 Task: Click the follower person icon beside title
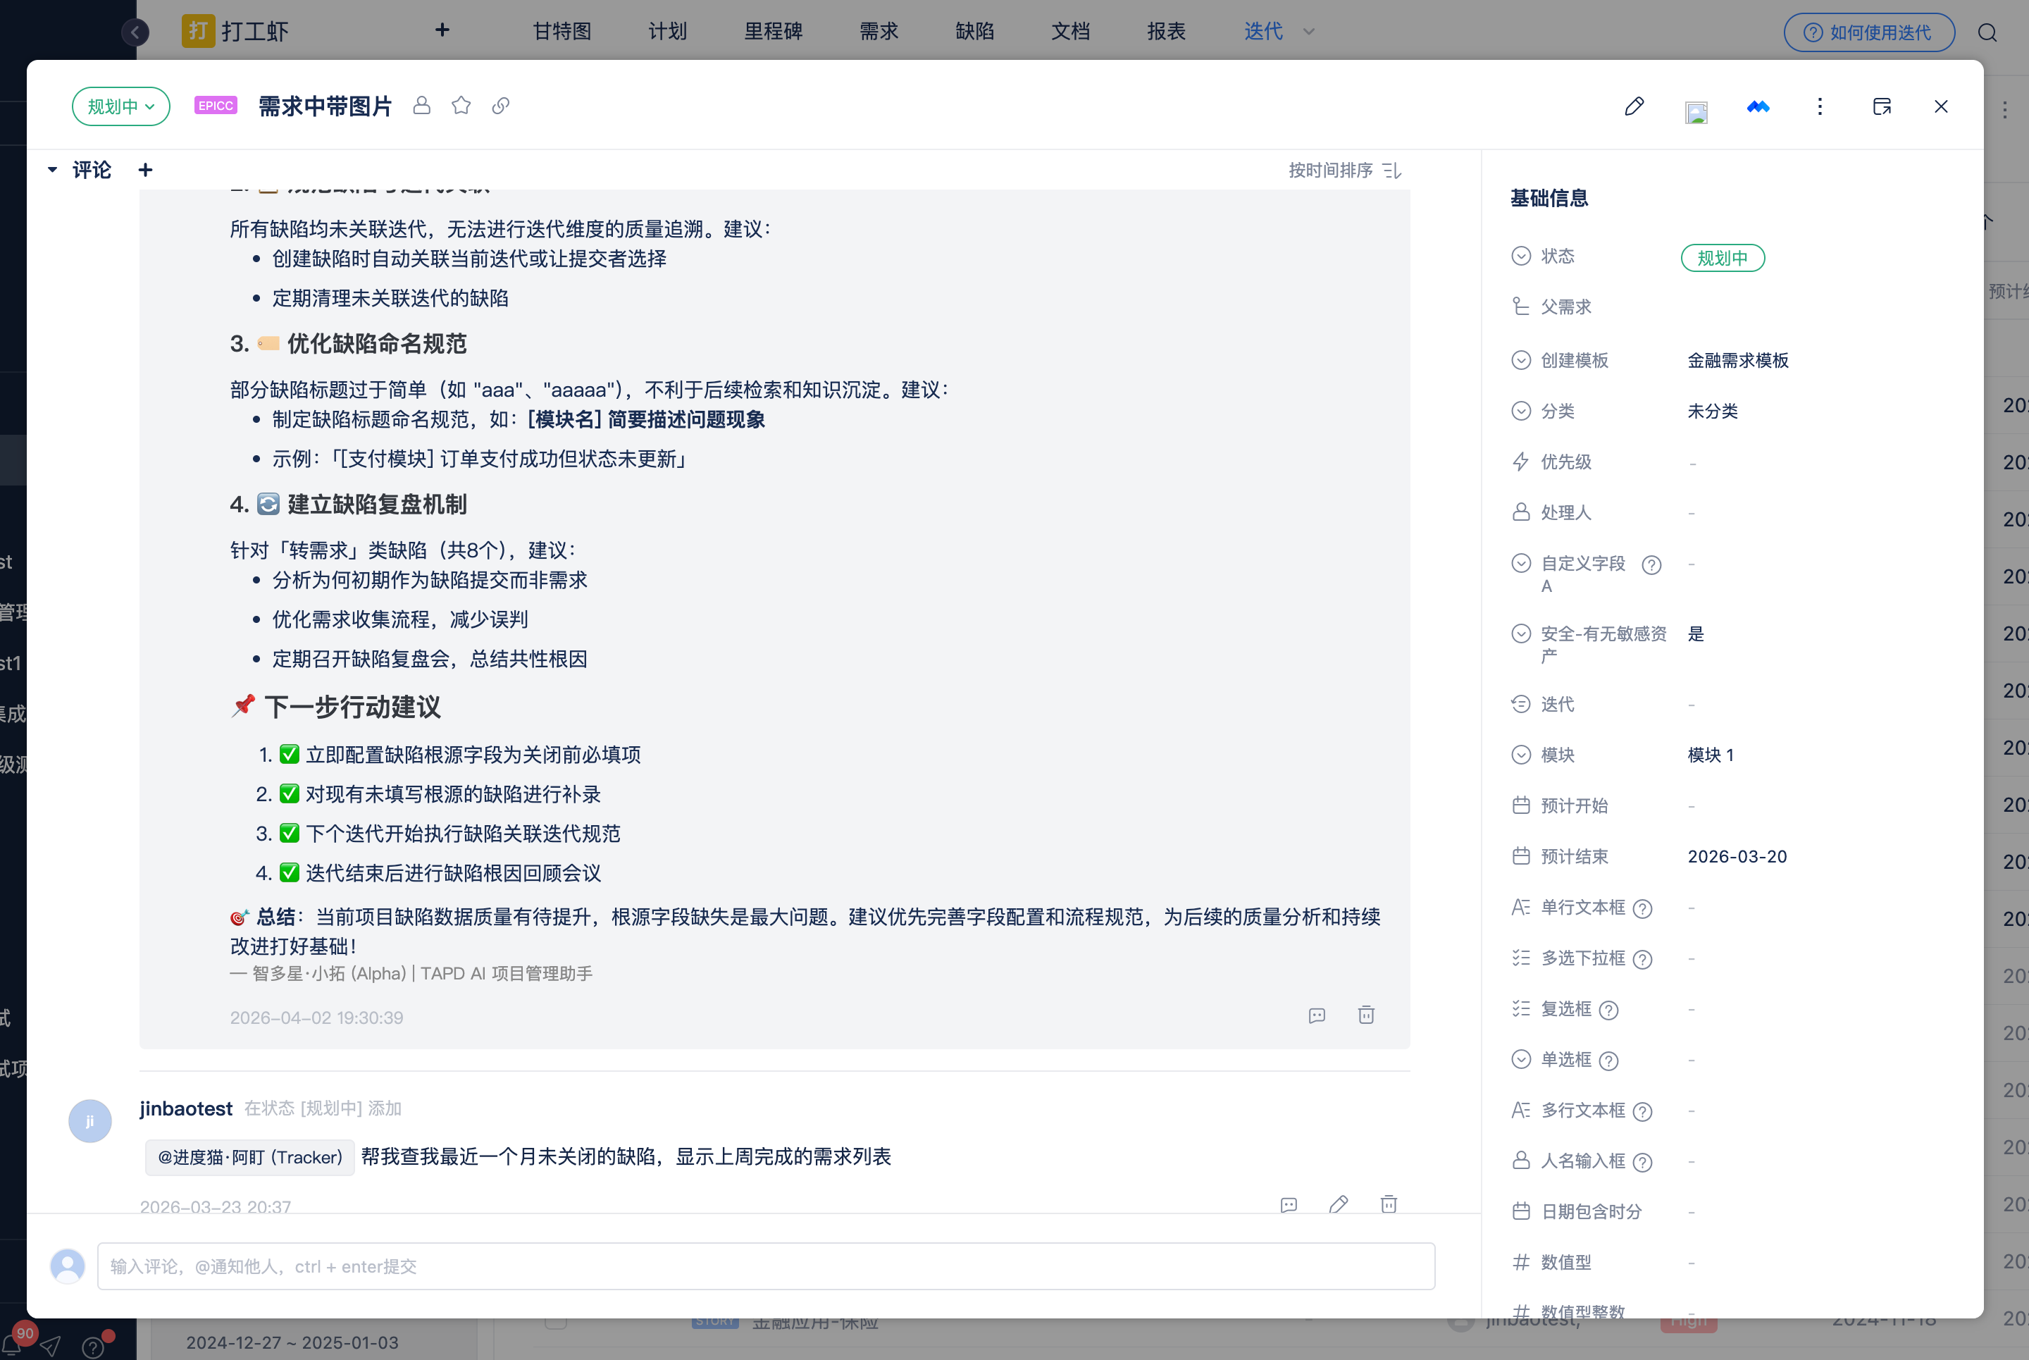(421, 106)
